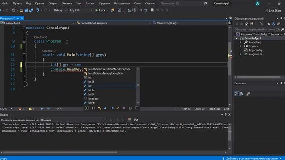
Task: Toggle word wrap icon in Output panel
Action: coord(136,120)
